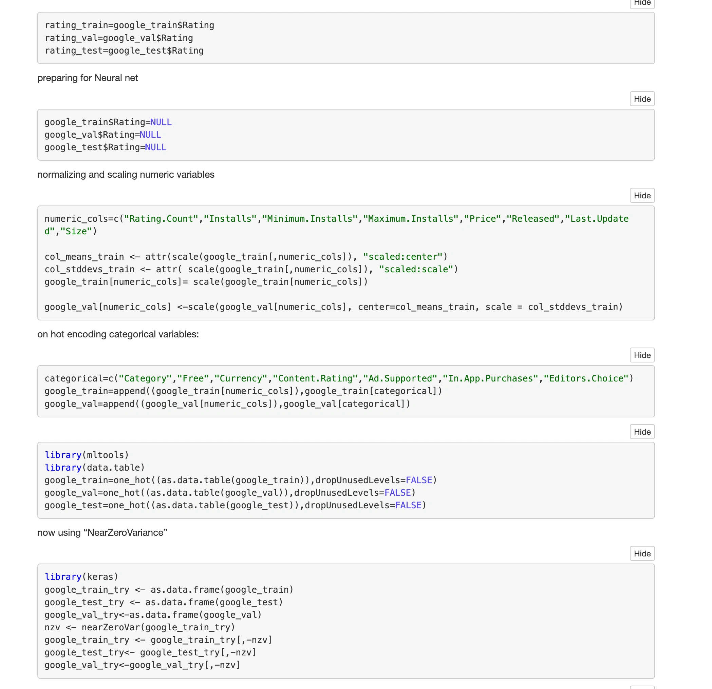The width and height of the screenshot is (712, 689).
Task: Click the 'now using NearZeroVariance' paragraph
Action: point(102,533)
